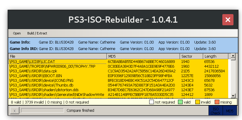Viewport: 242px width, 120px height.
Task: Click the scrollbar up arrow
Action: tap(233, 56)
